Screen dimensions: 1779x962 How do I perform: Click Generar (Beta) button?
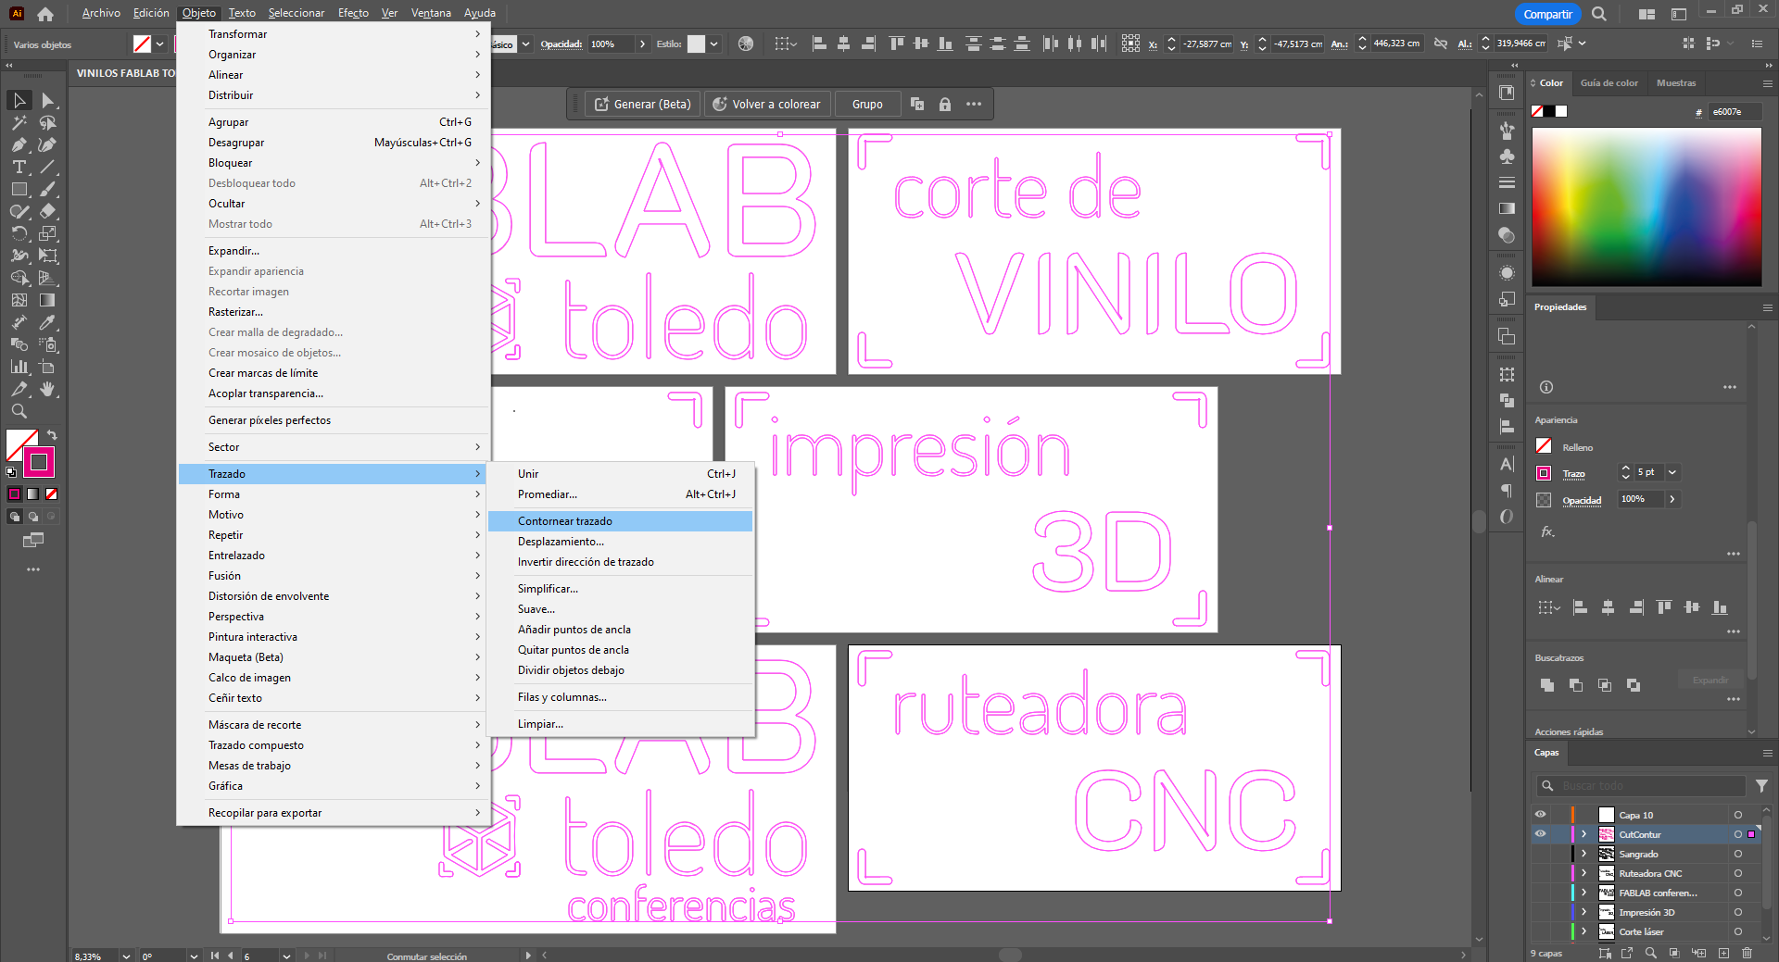[643, 105]
